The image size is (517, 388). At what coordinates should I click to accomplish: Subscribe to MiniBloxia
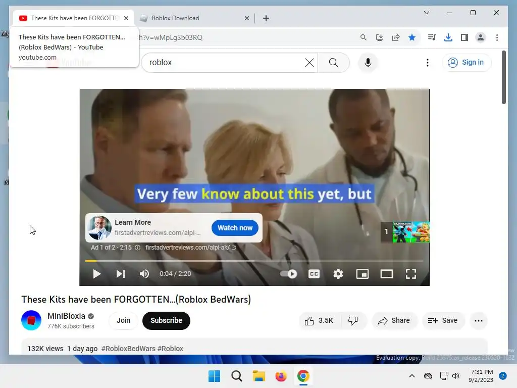click(166, 320)
